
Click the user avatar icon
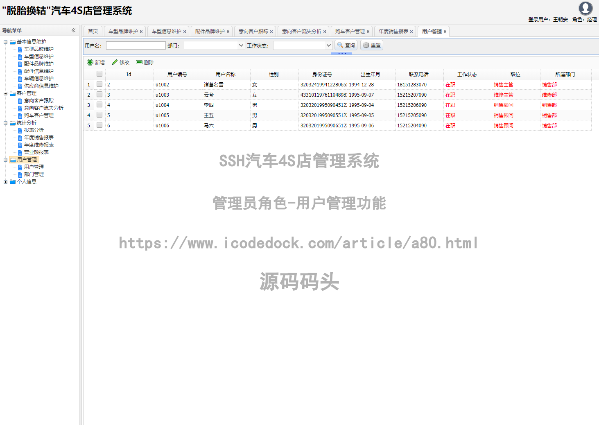tap(585, 8)
